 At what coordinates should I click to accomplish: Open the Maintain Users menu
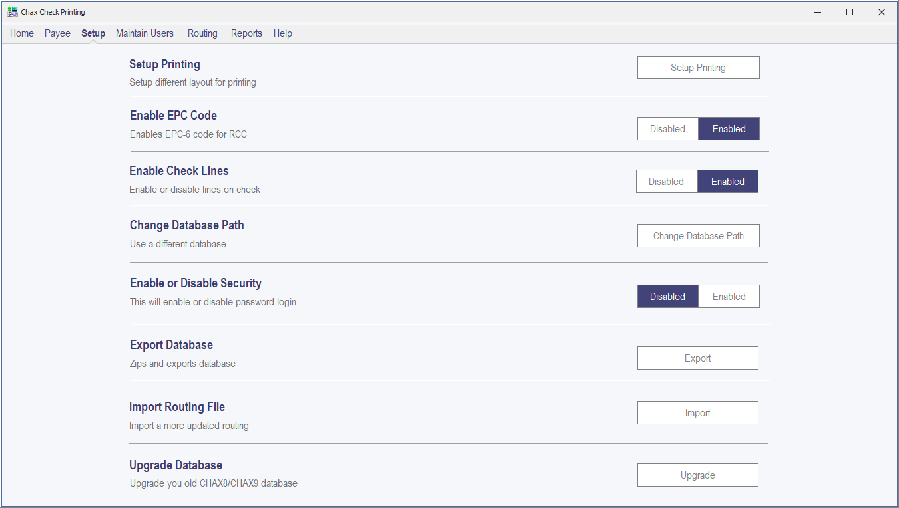145,33
